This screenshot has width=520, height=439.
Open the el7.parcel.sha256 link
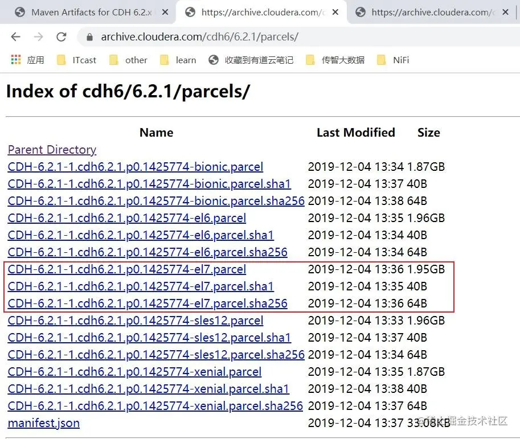click(148, 303)
